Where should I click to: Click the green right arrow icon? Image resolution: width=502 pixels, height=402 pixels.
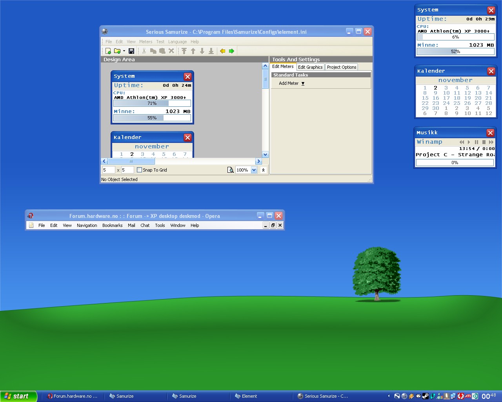[x=231, y=51]
